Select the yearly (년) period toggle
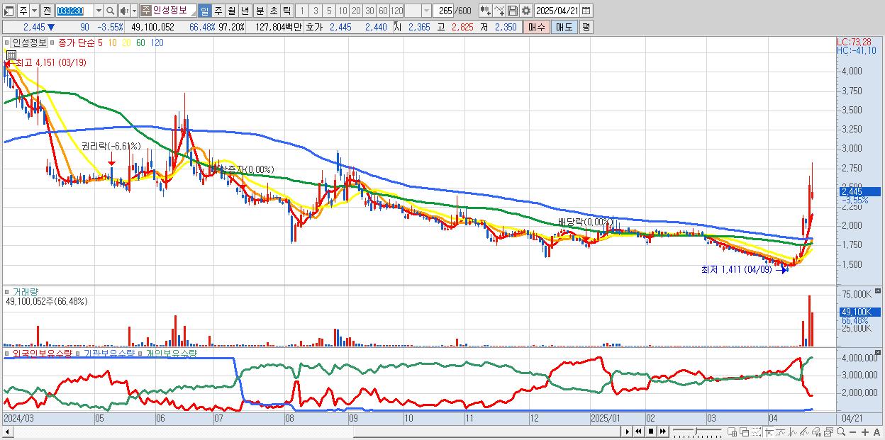This screenshot has height=440, width=885. point(245,11)
